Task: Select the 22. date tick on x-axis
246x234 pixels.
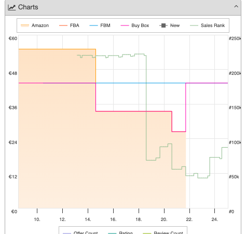Action: tap(189, 219)
